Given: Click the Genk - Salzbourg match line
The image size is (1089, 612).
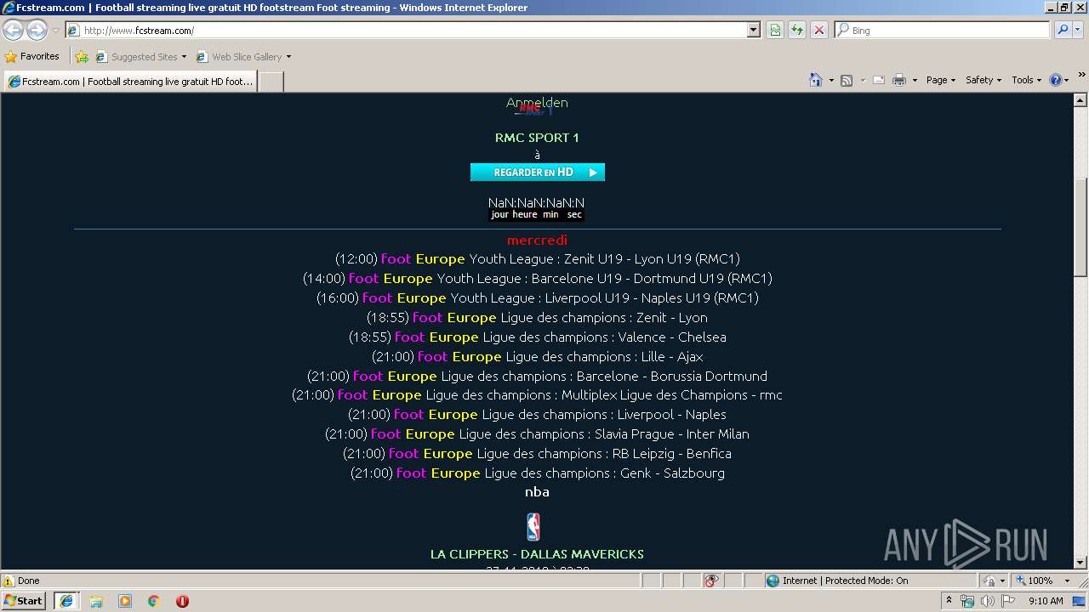Looking at the screenshot, I should 537,473.
